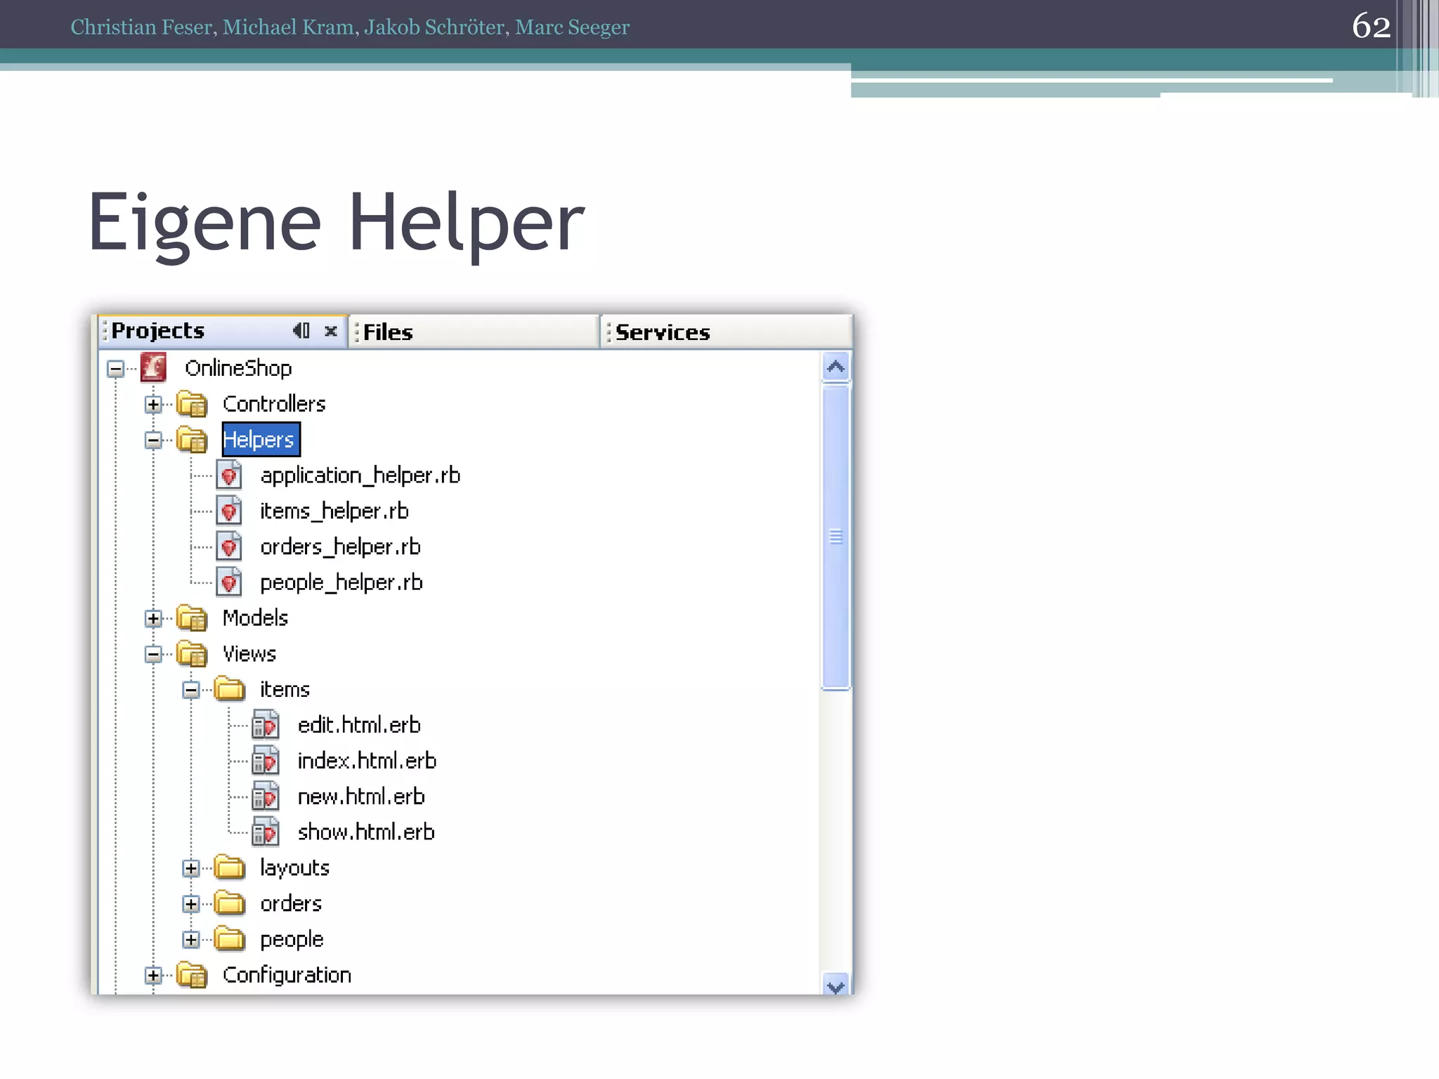This screenshot has width=1439, height=1079.
Task: Select orders_helper.rb file name
Action: coord(340,547)
